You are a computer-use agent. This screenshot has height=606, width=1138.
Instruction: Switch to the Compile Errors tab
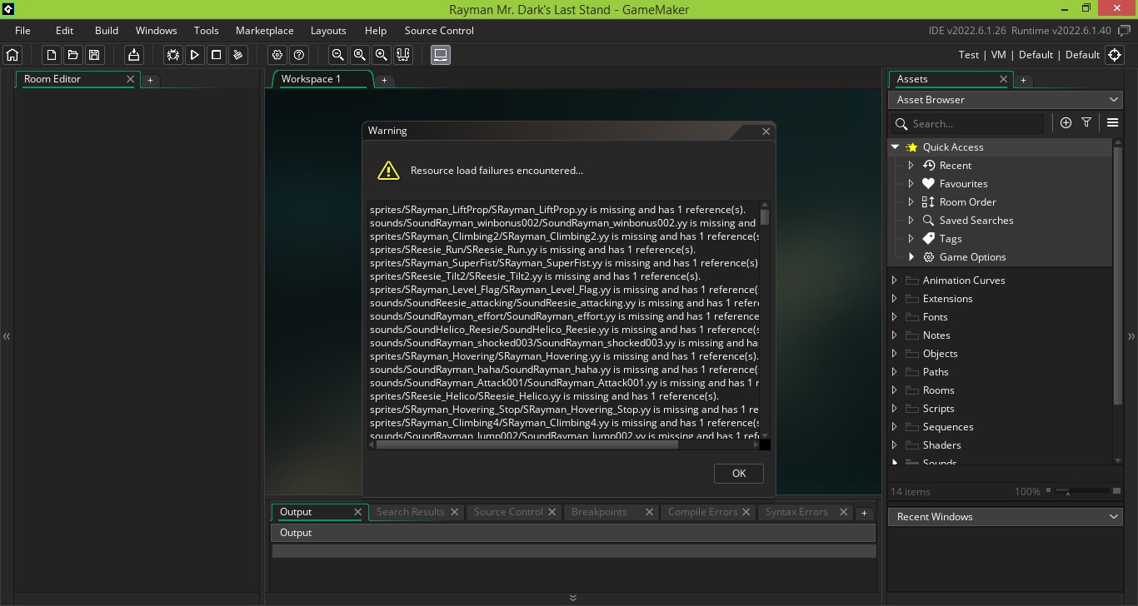pos(702,512)
